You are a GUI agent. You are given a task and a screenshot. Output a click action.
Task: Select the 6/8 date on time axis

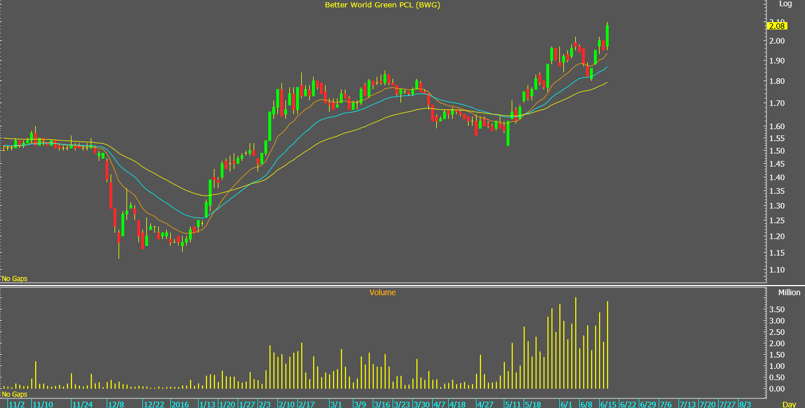pyautogui.click(x=586, y=404)
